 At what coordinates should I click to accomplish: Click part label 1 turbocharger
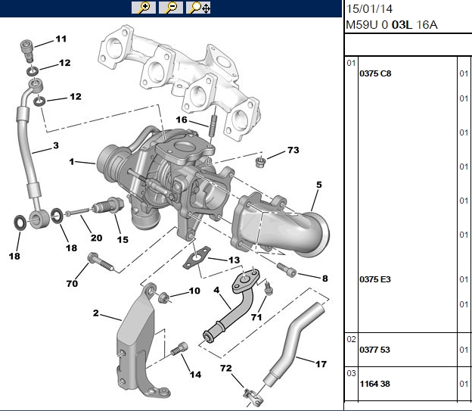pos(72,161)
